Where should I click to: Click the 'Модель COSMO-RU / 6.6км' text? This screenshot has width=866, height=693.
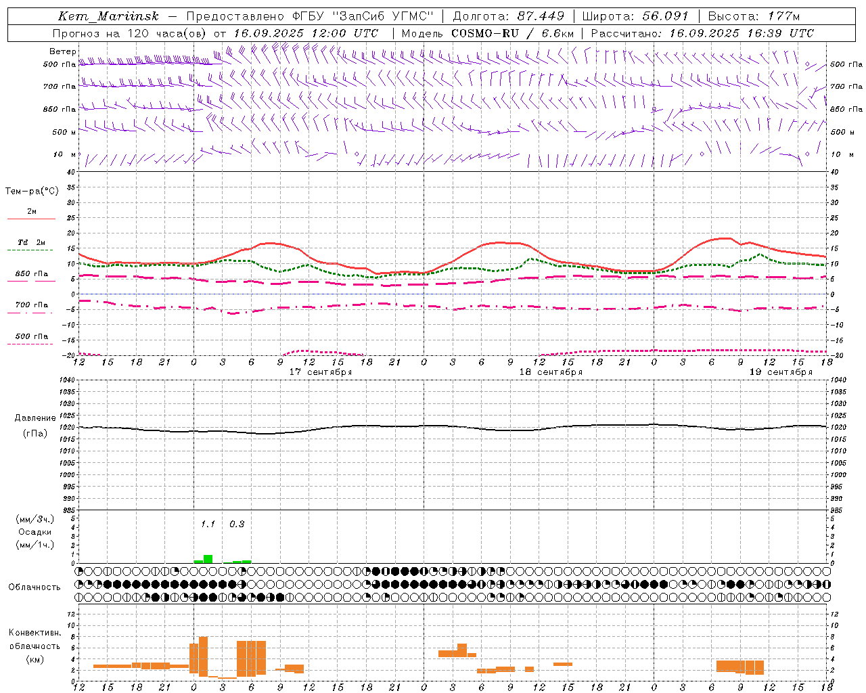pos(487,33)
